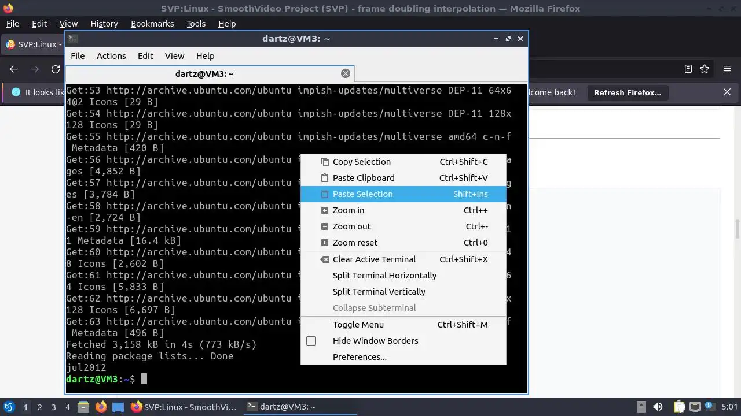Switch to SVP:Linux Firefox window in the taskbar
This screenshot has height=416, width=741.
184,407
